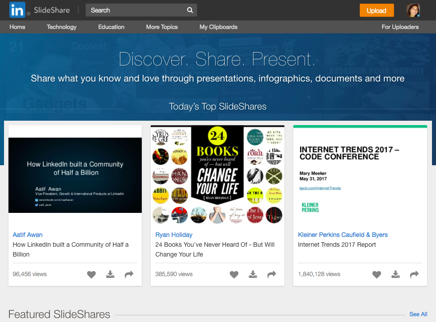
Task: Open the Technology topic
Action: (x=62, y=27)
